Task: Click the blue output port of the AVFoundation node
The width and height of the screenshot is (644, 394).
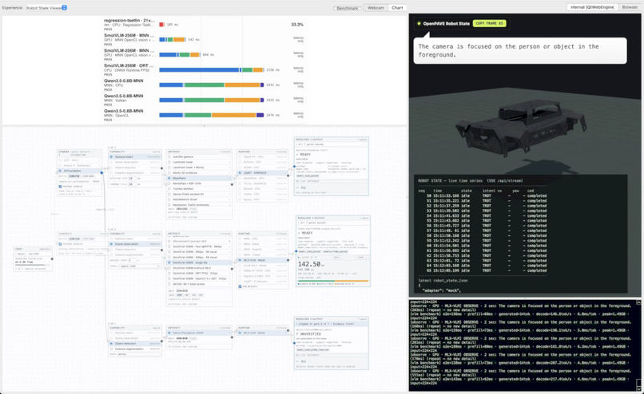Action: click(x=101, y=172)
